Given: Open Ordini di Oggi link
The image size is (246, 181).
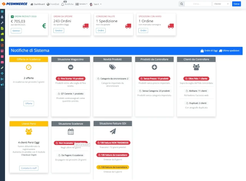Looking at the screenshot, I should tap(209, 51).
